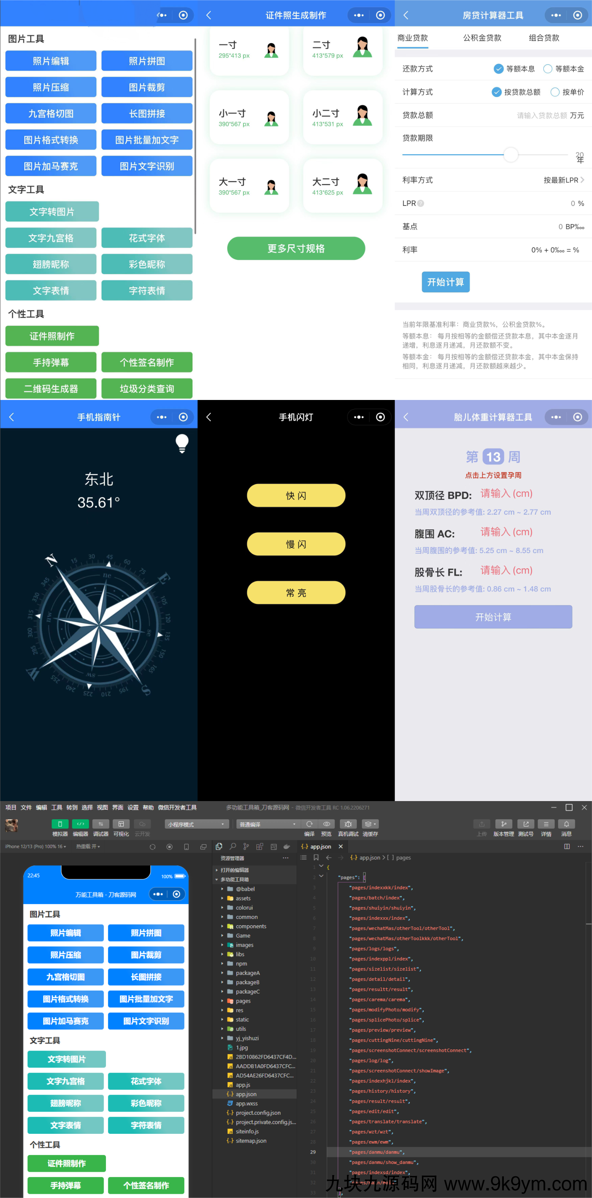Open 利率方式 按最新LPR selector
592x1198 pixels.
coord(564,180)
